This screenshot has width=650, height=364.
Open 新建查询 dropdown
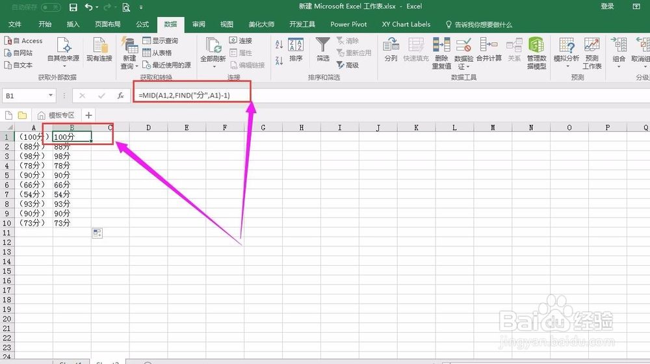click(129, 53)
